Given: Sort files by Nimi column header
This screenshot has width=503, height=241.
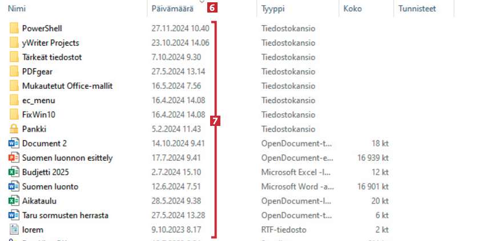Looking at the screenshot, I should point(17,9).
